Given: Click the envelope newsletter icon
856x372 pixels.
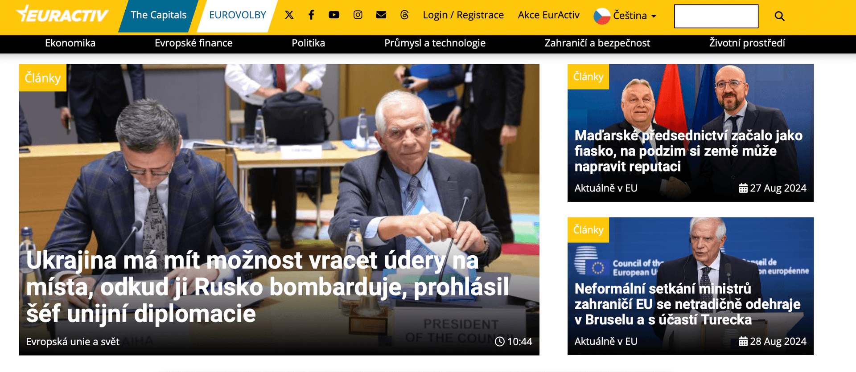Looking at the screenshot, I should [381, 15].
